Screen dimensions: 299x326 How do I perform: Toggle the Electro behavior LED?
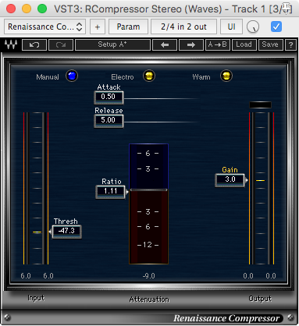coord(149,76)
